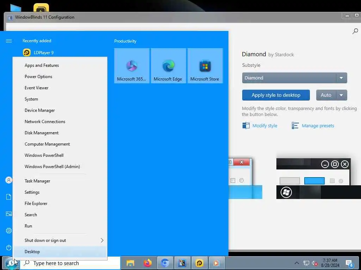Open Network Connections menu entry
The image size is (361, 270).
tap(60, 122)
